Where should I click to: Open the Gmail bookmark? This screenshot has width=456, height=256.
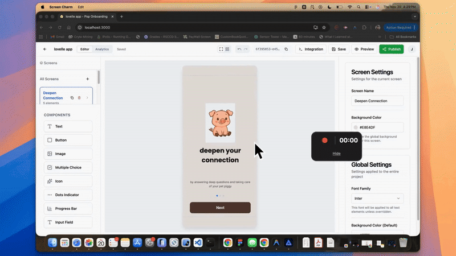58,37
